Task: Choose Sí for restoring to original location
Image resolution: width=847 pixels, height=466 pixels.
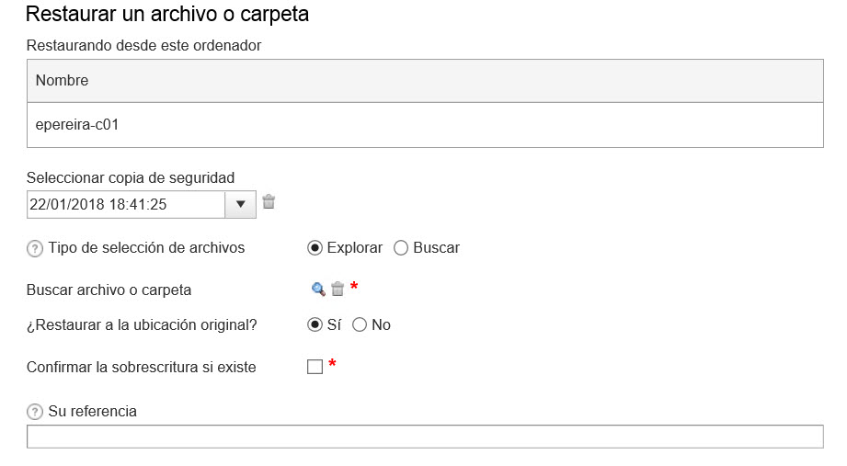Action: tap(315, 324)
